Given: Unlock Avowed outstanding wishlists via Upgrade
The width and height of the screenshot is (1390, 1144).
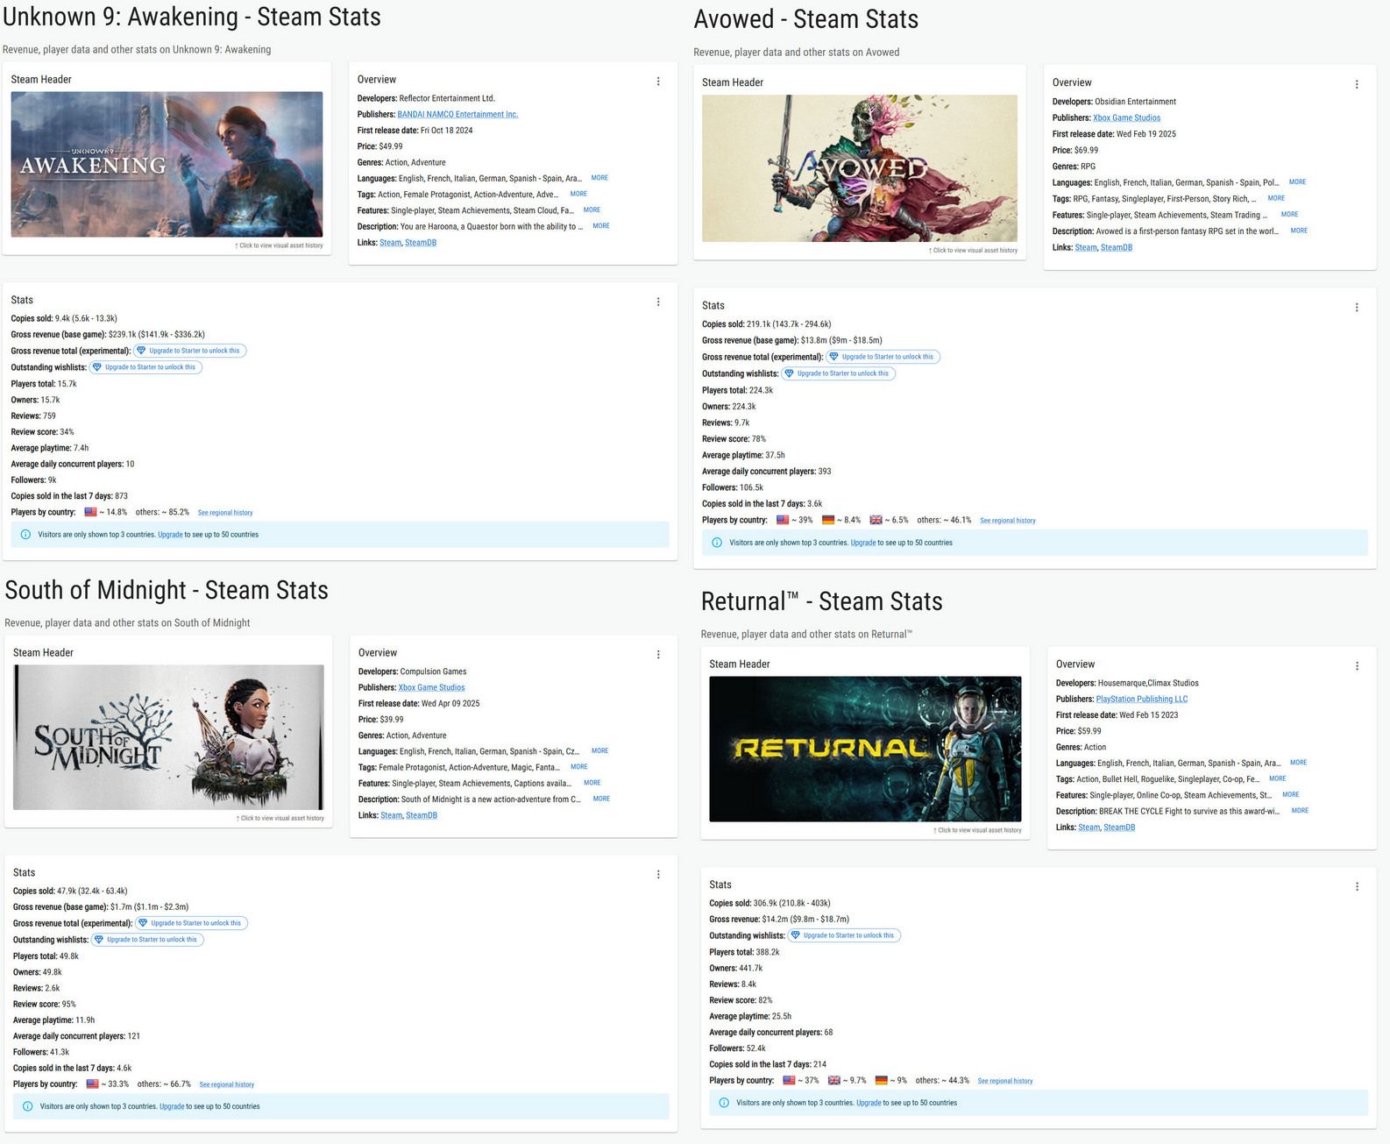Looking at the screenshot, I should [839, 373].
